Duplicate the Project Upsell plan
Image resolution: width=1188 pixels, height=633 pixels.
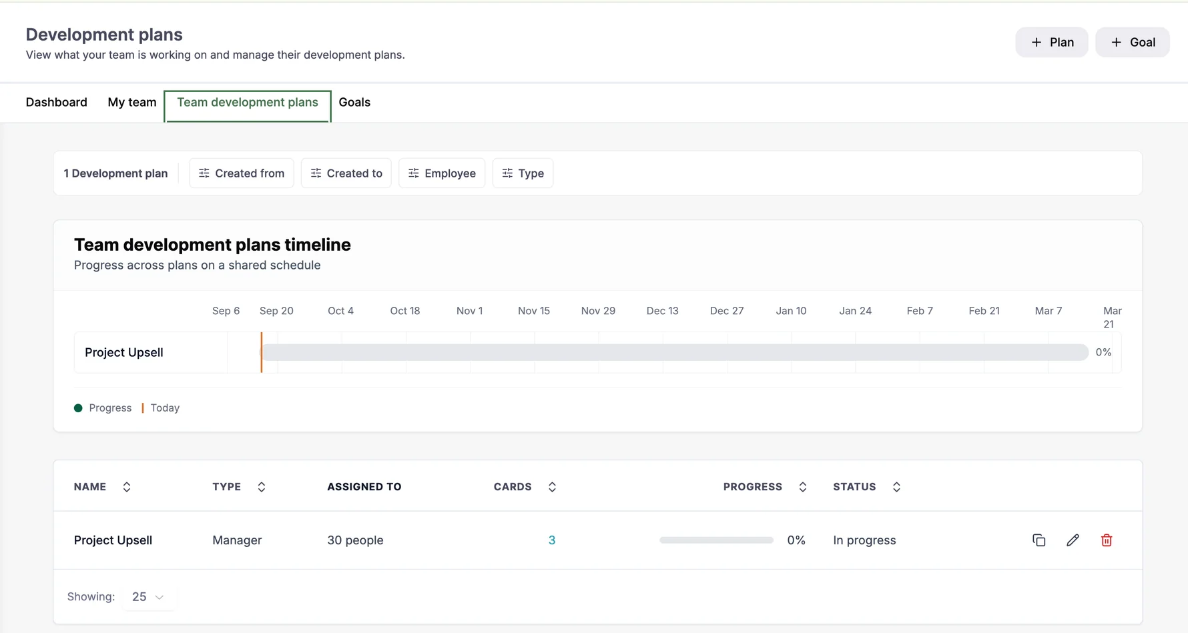1038,540
